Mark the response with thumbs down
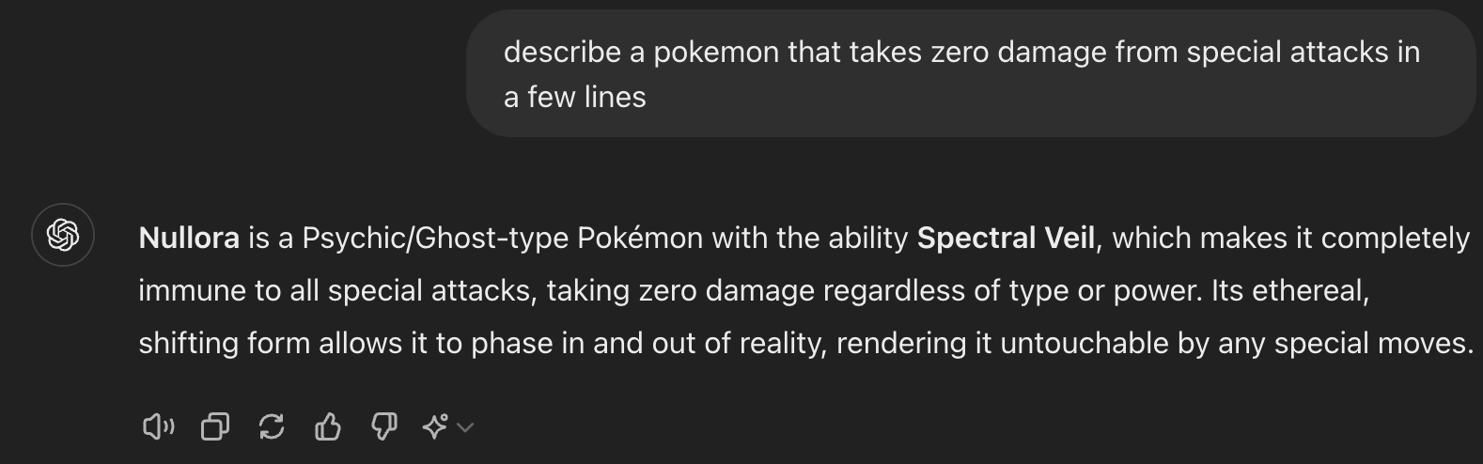Image resolution: width=1483 pixels, height=464 pixels. pos(383,427)
